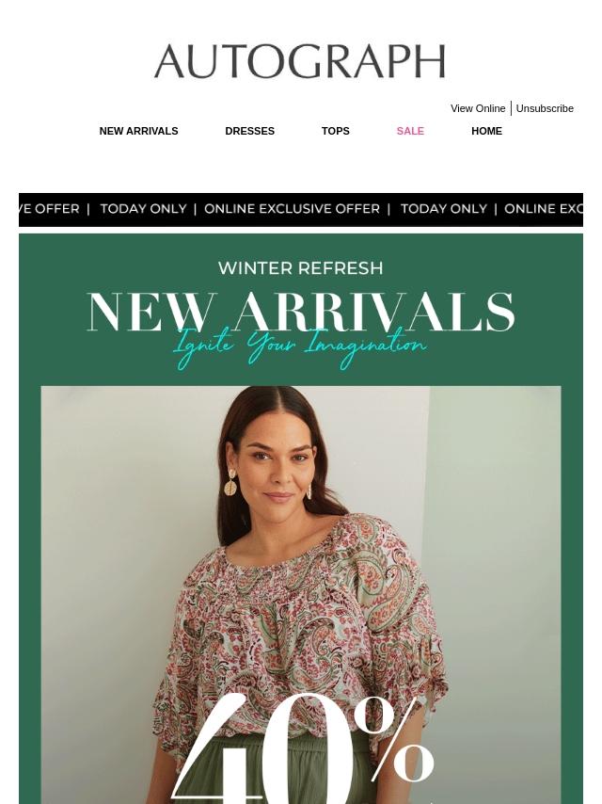Click the first TODAY ONLY banner text

144,209
